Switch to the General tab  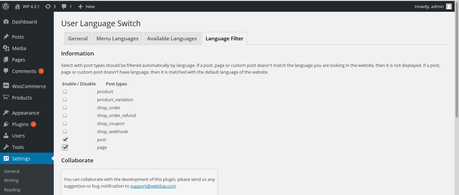78,38
